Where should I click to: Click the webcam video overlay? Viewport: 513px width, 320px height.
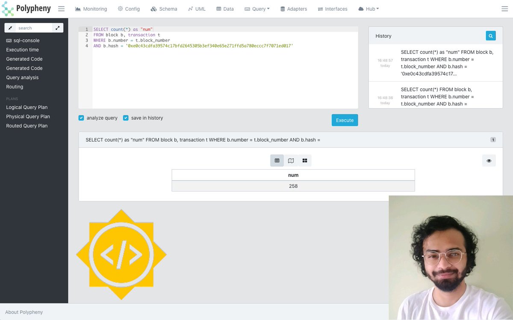pos(451,258)
